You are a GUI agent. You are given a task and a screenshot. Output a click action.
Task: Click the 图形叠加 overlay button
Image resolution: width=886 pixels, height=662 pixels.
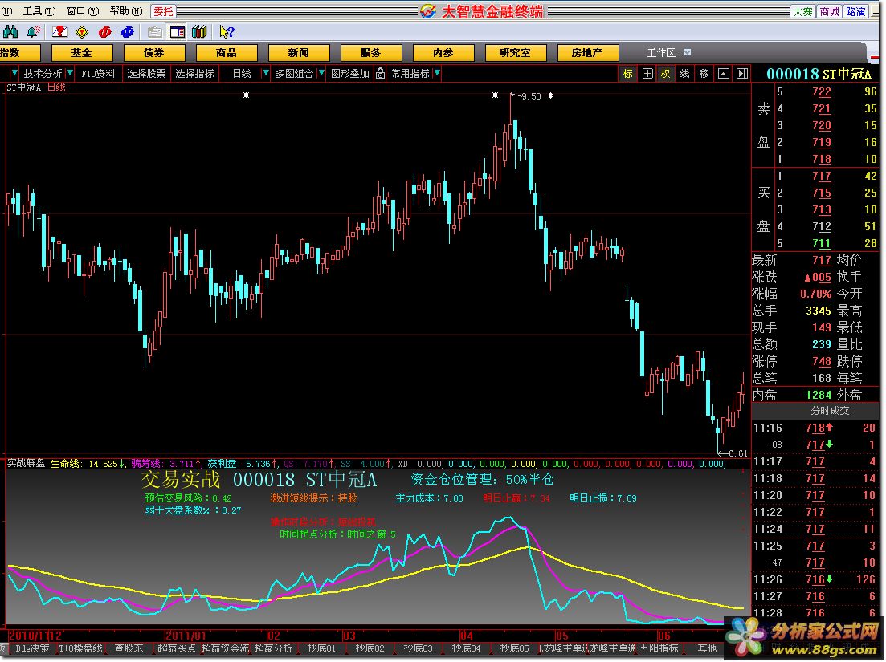pyautogui.click(x=350, y=73)
